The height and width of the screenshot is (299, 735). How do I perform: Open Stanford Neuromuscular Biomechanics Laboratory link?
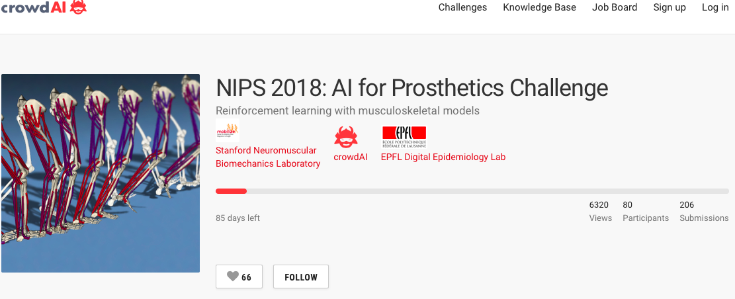(268, 157)
